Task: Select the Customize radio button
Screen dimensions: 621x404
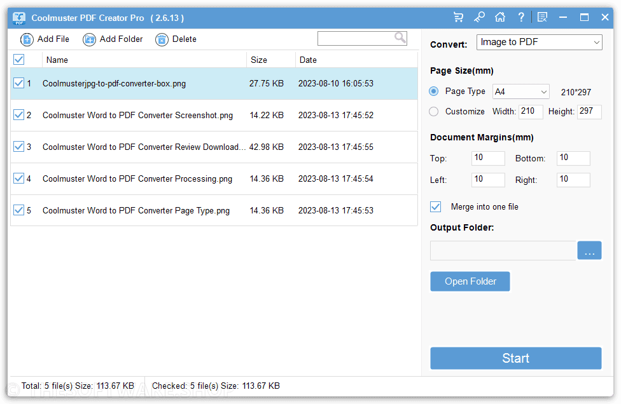Action: (x=434, y=111)
